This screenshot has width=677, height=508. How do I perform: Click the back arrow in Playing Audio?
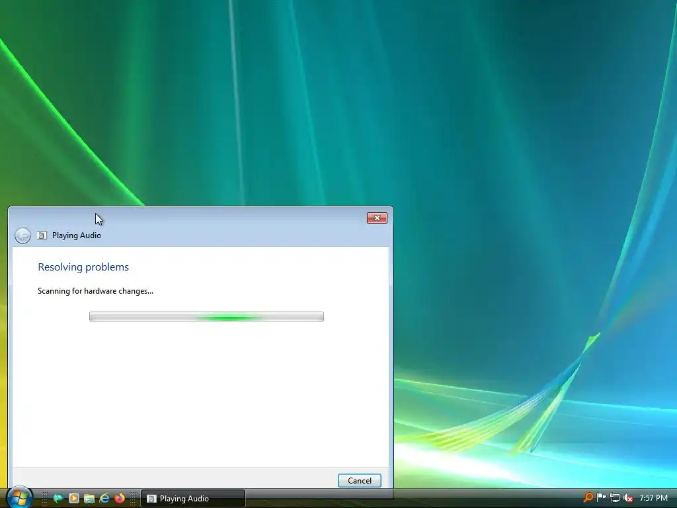point(22,235)
